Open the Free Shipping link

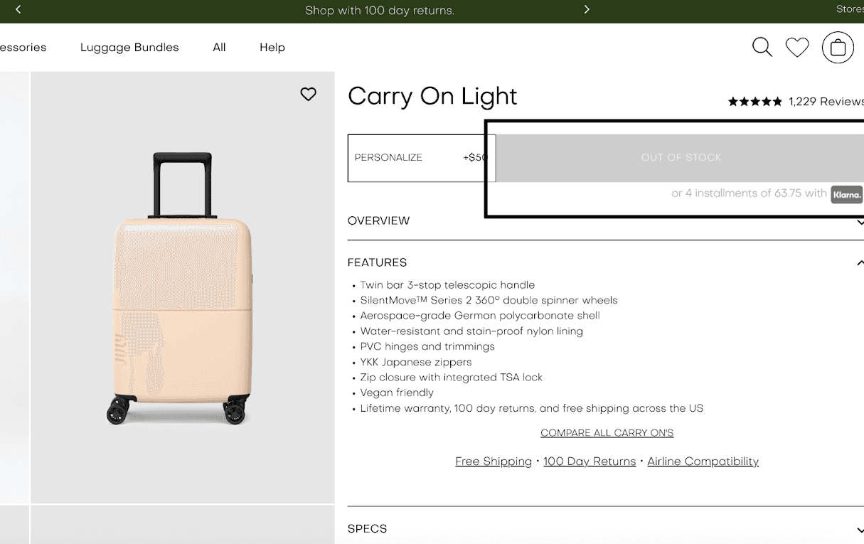click(x=494, y=462)
